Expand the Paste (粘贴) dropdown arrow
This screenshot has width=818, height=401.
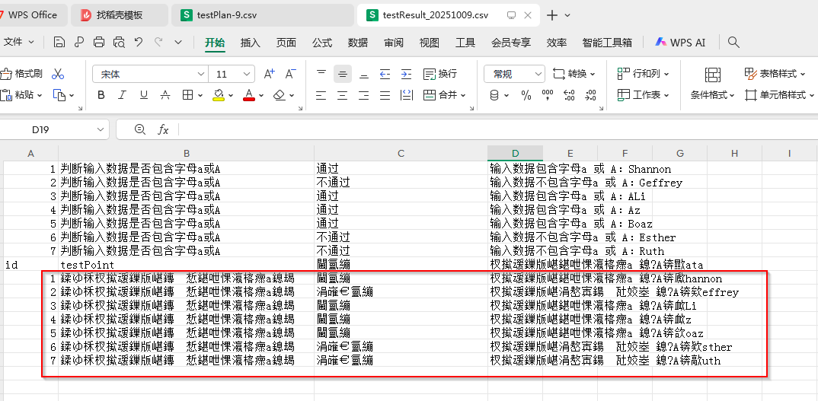coord(39,95)
